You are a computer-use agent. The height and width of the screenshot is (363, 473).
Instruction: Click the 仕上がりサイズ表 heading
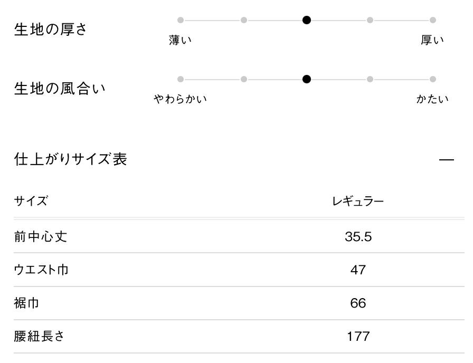click(70, 159)
